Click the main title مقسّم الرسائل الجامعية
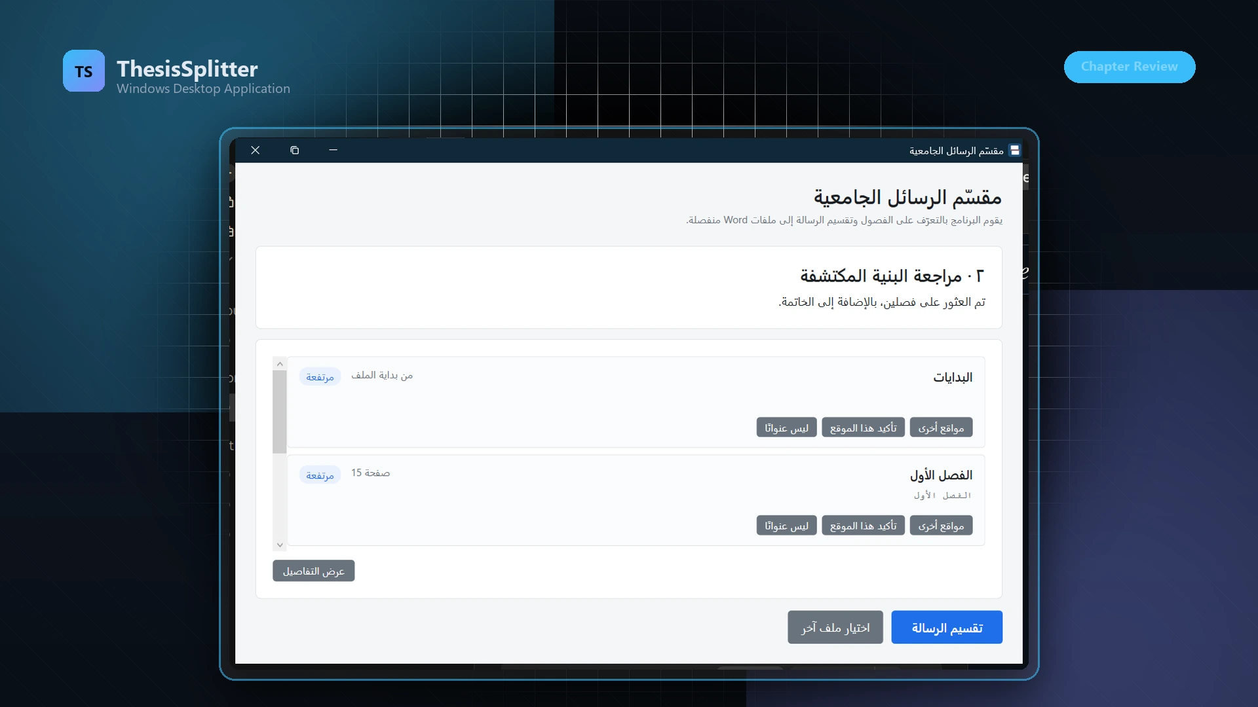 click(x=907, y=197)
